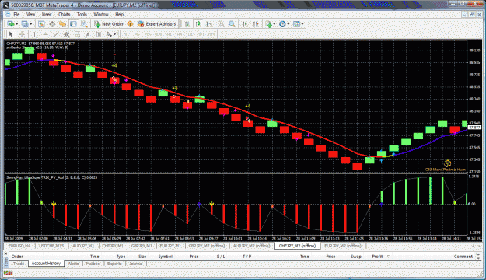Select the D1 timeframe button
The width and height of the screenshot is (486, 280).
(191, 34)
